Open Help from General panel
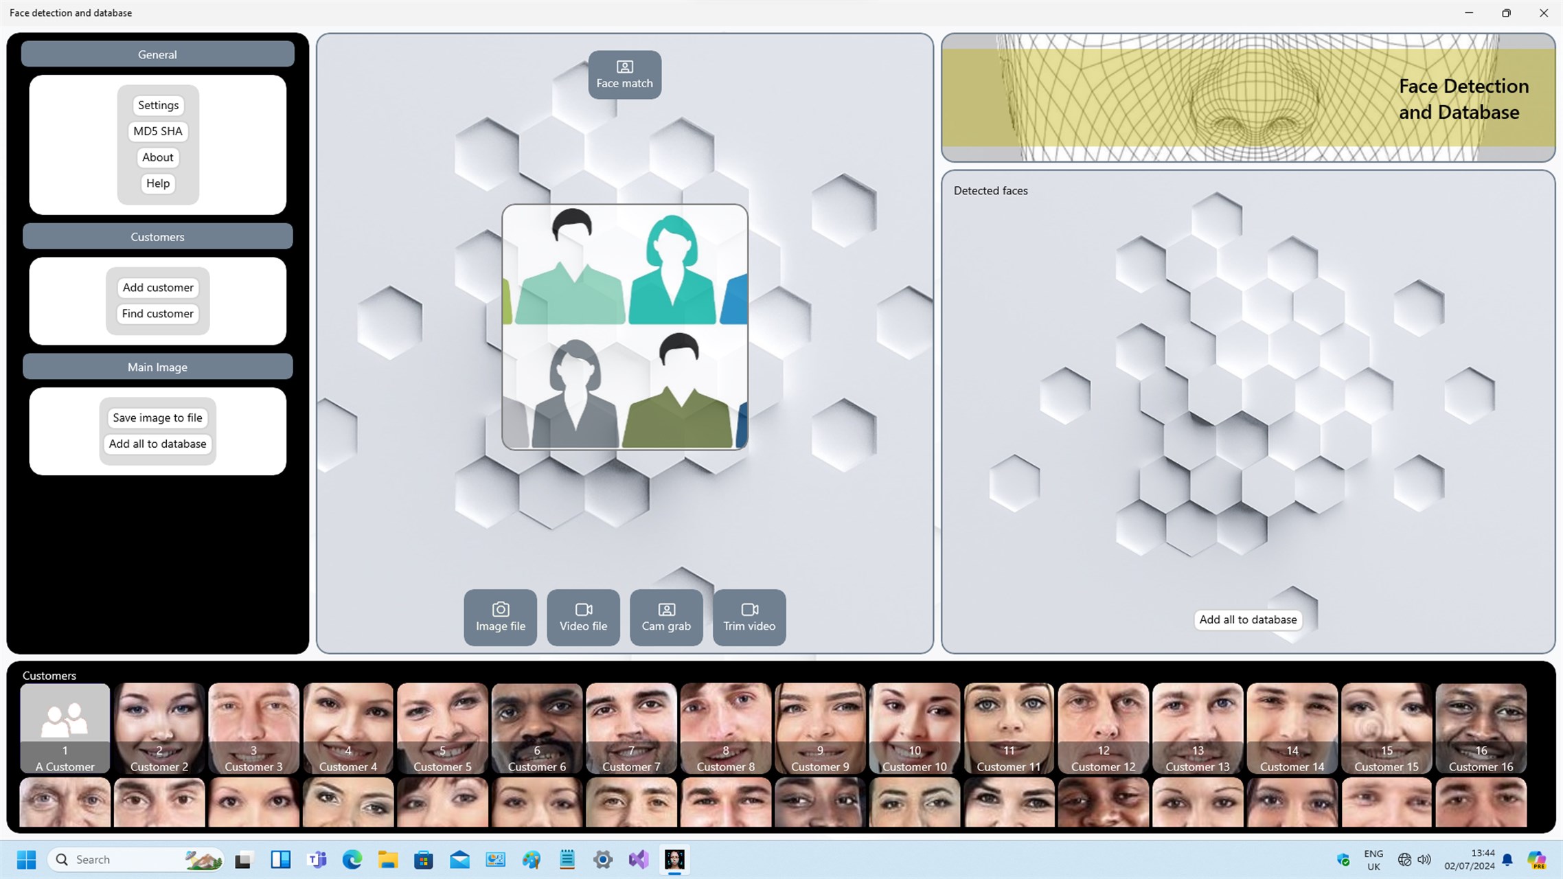 pyautogui.click(x=158, y=183)
